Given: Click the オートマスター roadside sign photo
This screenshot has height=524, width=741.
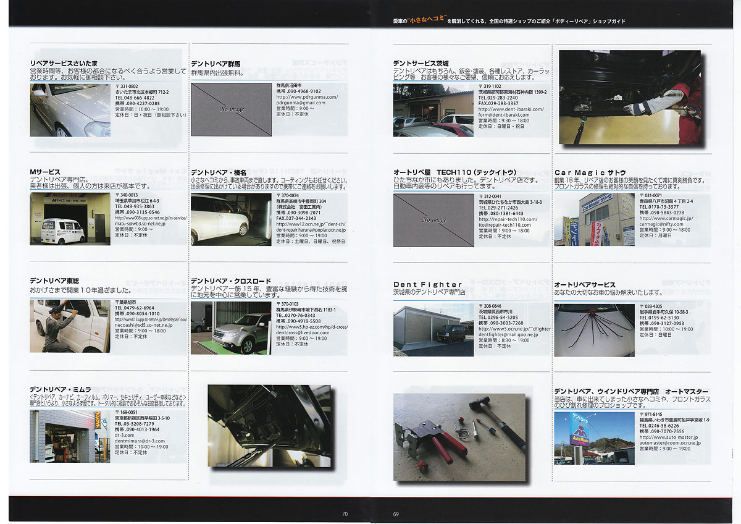Looking at the screenshot, I should [x=594, y=437].
